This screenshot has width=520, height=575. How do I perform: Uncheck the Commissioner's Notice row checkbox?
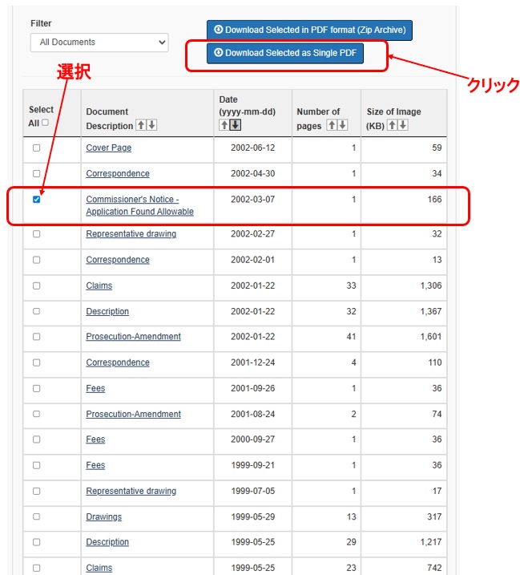[36, 200]
